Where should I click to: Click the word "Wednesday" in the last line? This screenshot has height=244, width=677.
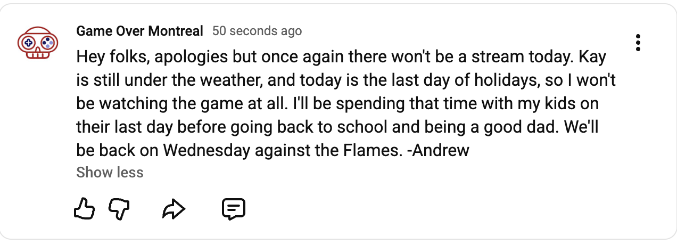tap(207, 150)
